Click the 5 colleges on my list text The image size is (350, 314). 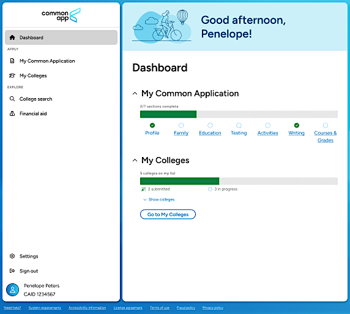tap(158, 173)
